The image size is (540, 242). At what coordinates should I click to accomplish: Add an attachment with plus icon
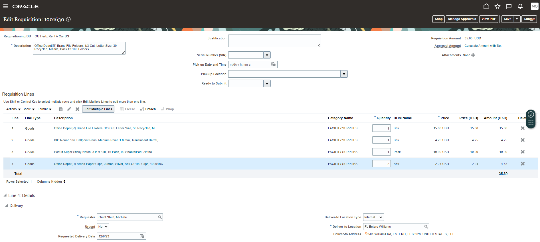pyautogui.click(x=473, y=55)
